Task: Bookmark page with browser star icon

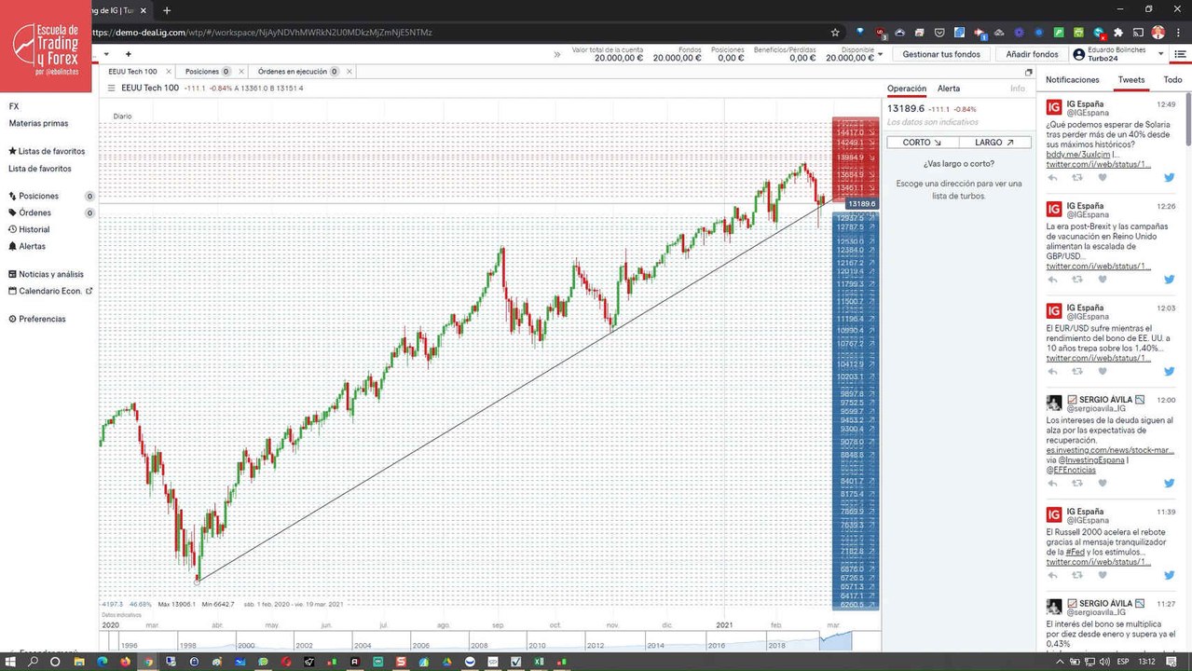Action: [835, 32]
